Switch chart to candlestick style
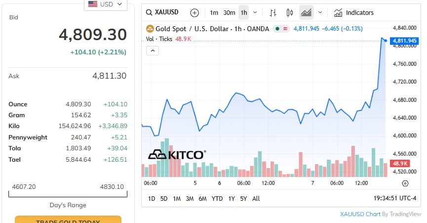The image size is (427, 223). (289, 12)
